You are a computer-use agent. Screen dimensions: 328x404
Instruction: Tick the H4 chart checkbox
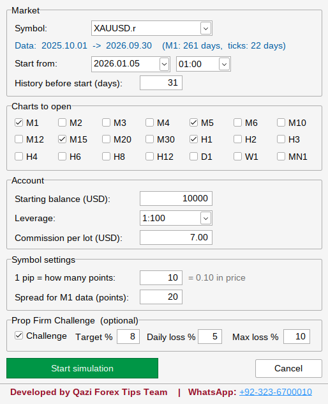19,157
